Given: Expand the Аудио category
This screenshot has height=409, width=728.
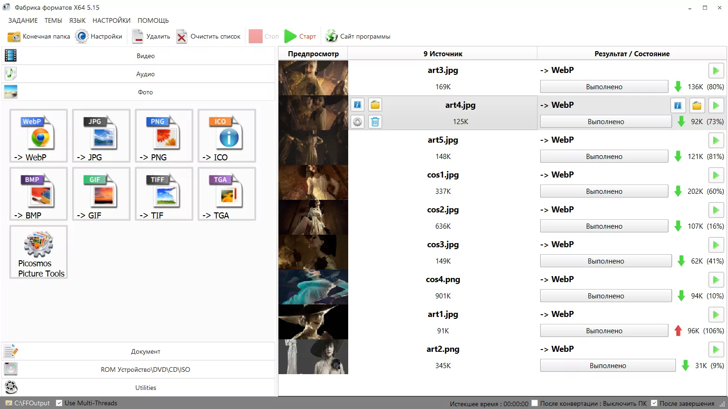Looking at the screenshot, I should [139, 74].
